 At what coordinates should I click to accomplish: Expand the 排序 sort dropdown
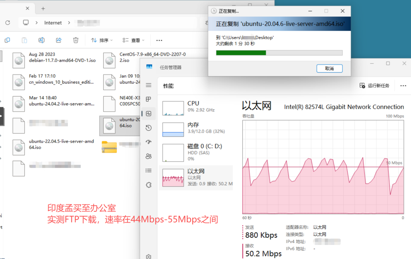pyautogui.click(x=102, y=40)
